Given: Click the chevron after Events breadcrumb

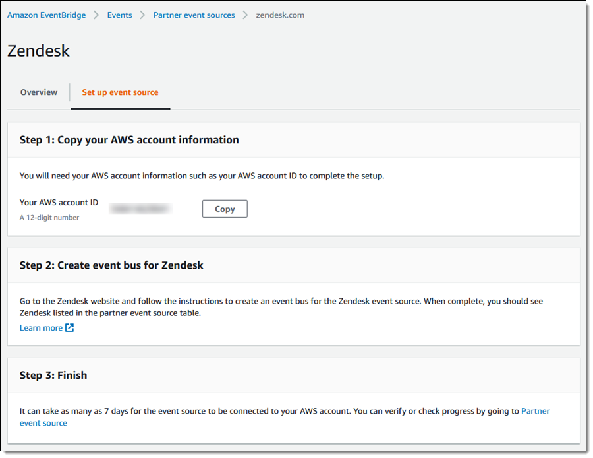Looking at the screenshot, I should 142,15.
